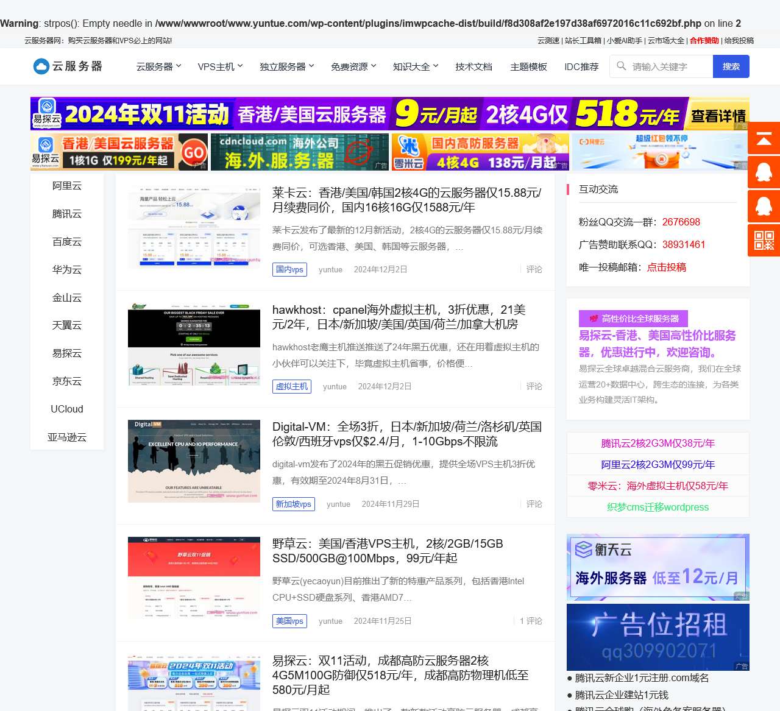Expand the 云服务器 navigation dropdown
Screen dimensions: 780x711
coord(158,66)
